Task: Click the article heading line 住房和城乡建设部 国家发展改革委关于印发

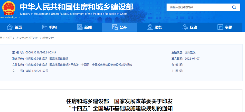Action: point(119,101)
